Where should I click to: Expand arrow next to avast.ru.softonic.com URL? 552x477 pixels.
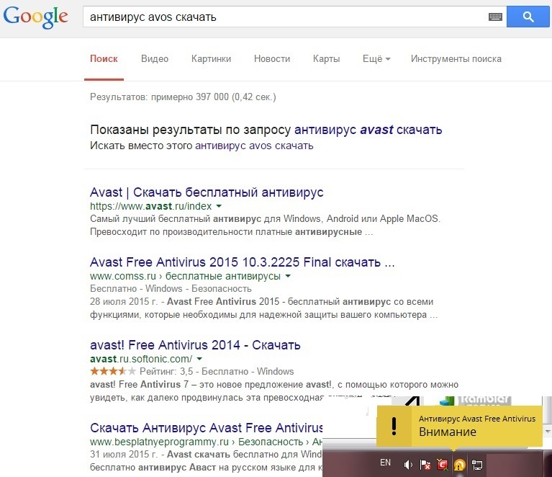[x=199, y=359]
